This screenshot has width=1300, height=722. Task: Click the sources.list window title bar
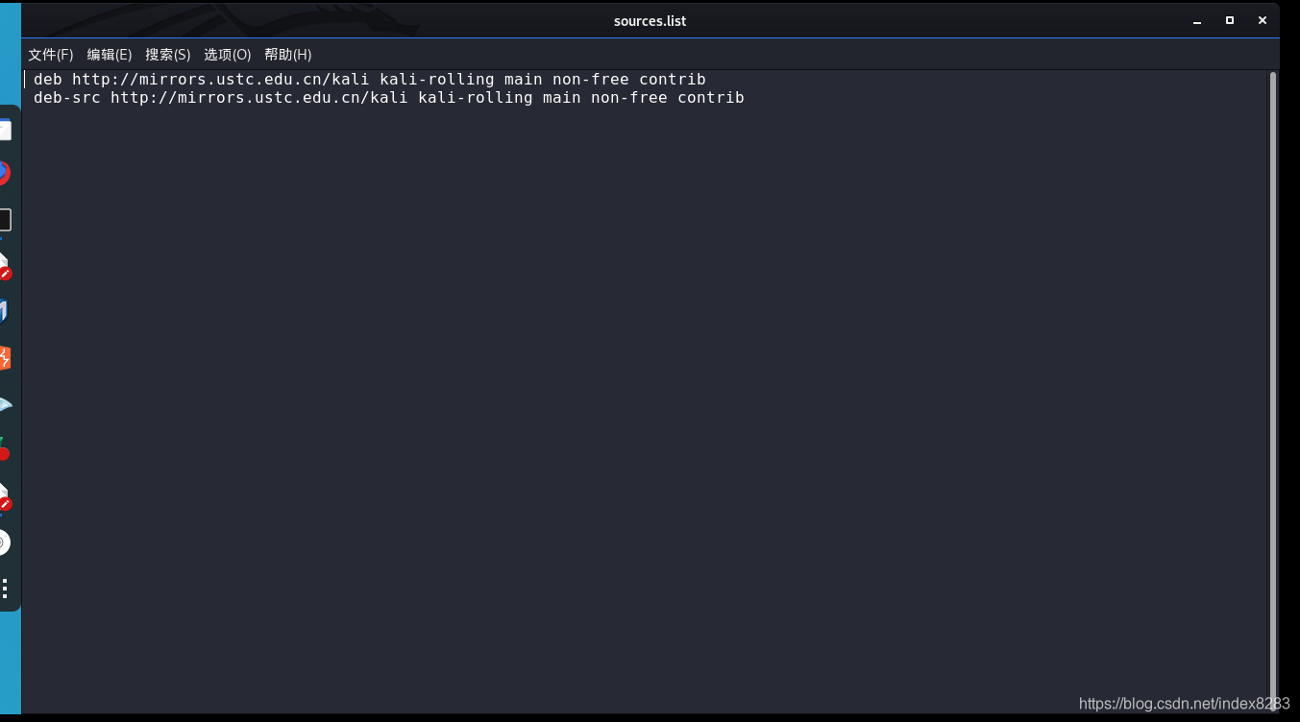650,21
